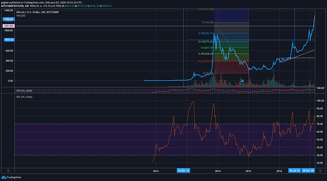
Task: Select the 26 Nov '12 date marker
Action: [183, 171]
